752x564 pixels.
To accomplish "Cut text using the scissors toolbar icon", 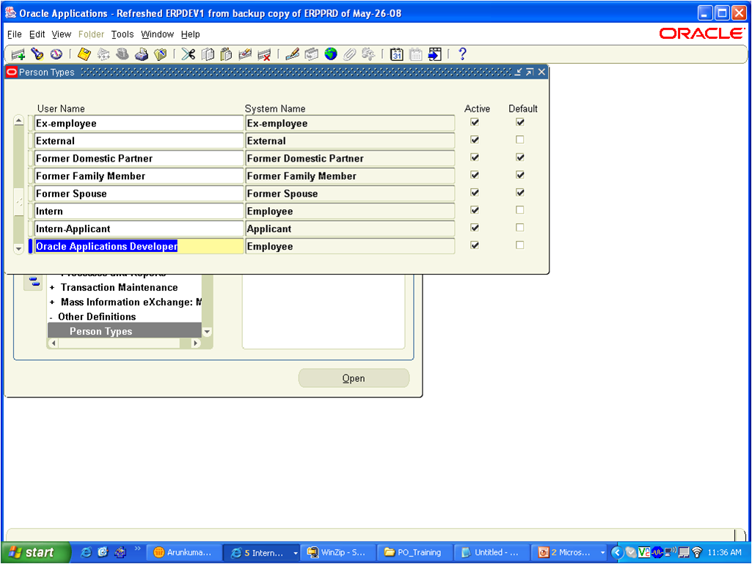I will click(x=187, y=54).
